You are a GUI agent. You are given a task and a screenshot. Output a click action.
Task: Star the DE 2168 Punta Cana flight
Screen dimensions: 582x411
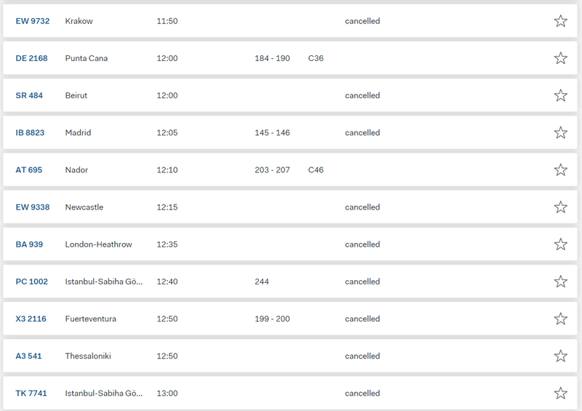560,58
